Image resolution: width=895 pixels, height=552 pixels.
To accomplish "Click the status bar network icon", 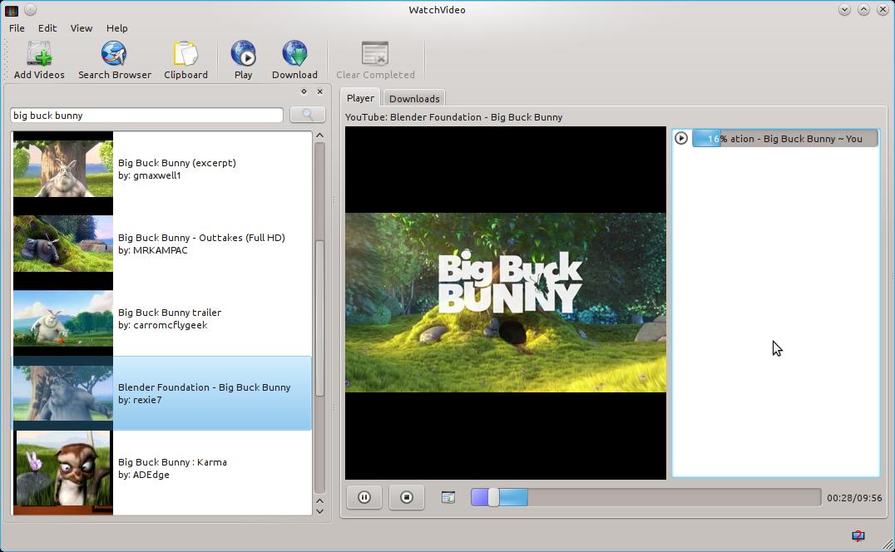I will [x=858, y=535].
